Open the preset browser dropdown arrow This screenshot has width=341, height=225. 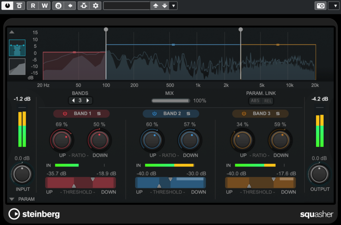174,6
